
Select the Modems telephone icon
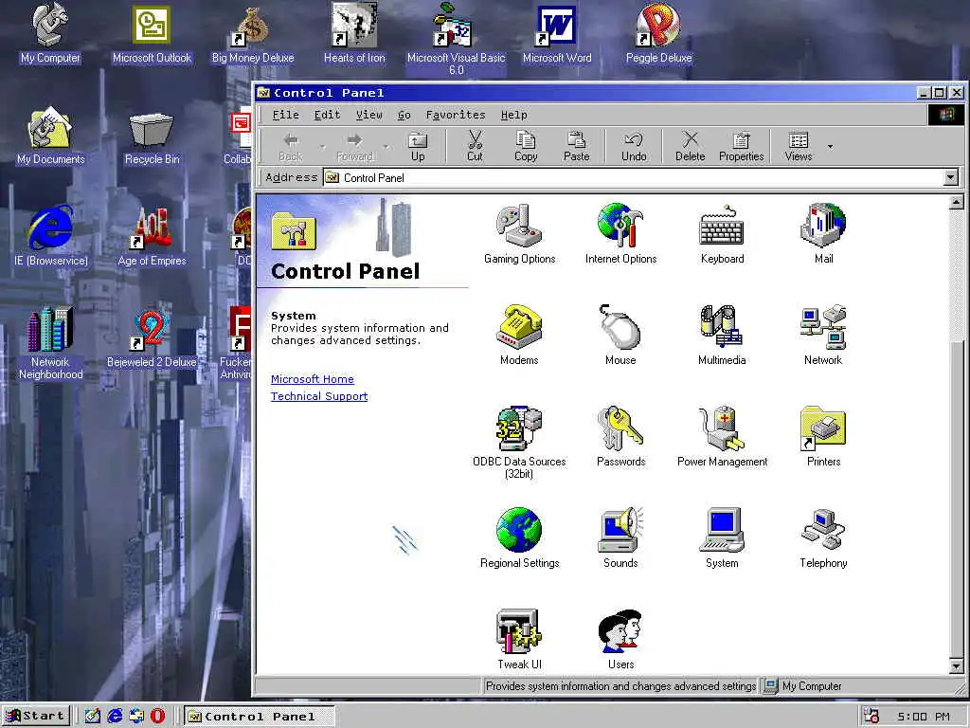519,335
